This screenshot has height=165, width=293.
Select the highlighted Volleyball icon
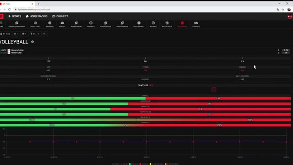pyautogui.click(x=182, y=23)
